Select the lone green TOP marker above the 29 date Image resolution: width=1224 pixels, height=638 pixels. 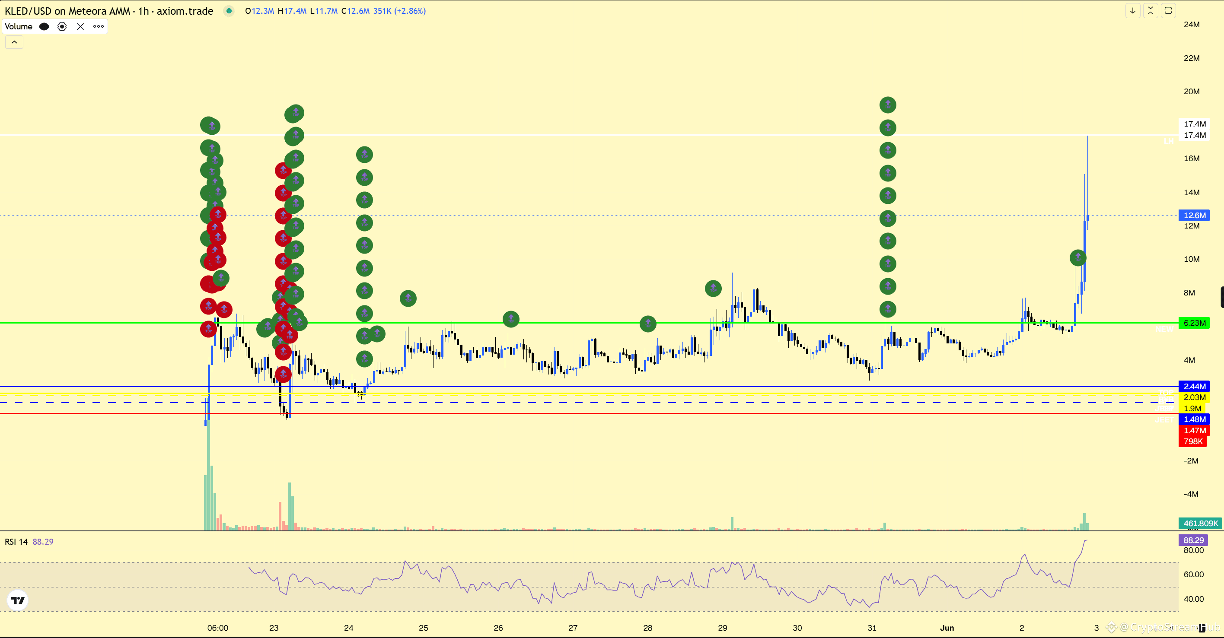713,289
